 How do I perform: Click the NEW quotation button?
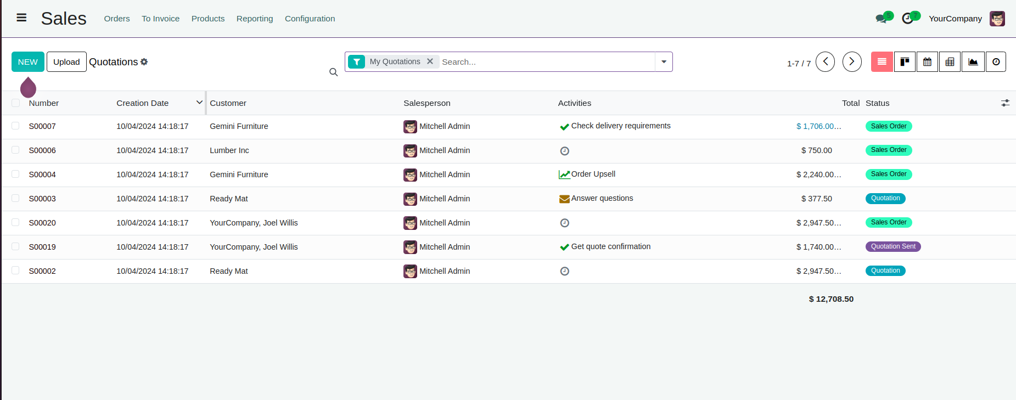[28, 62]
